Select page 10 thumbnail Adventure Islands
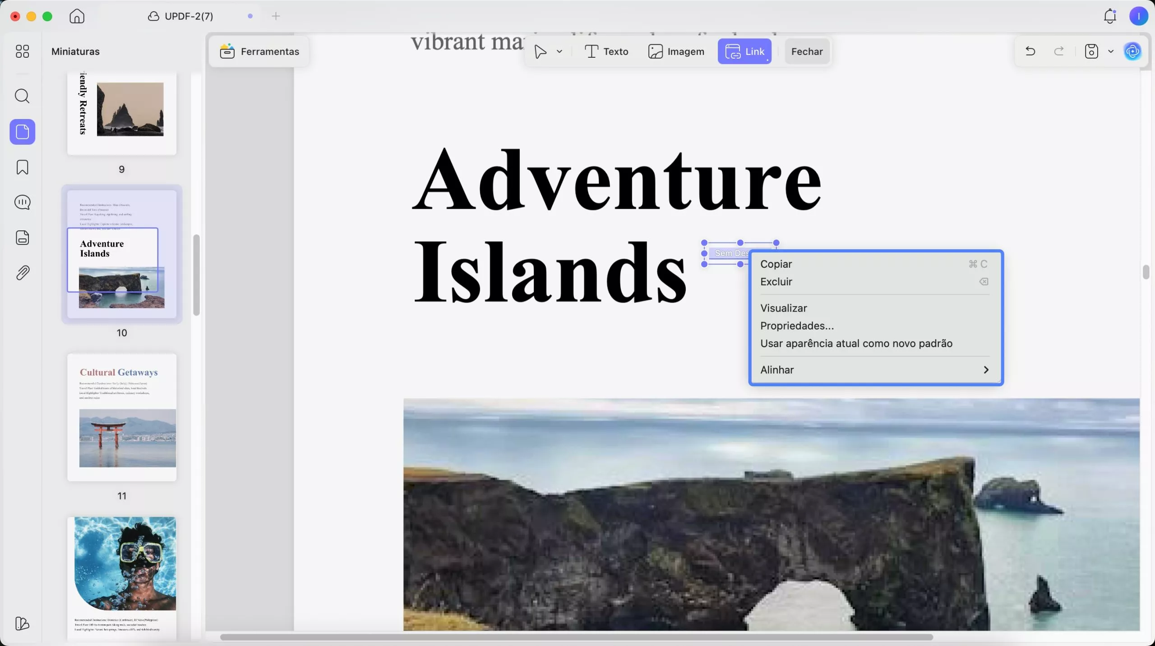This screenshot has width=1155, height=646. (122, 254)
